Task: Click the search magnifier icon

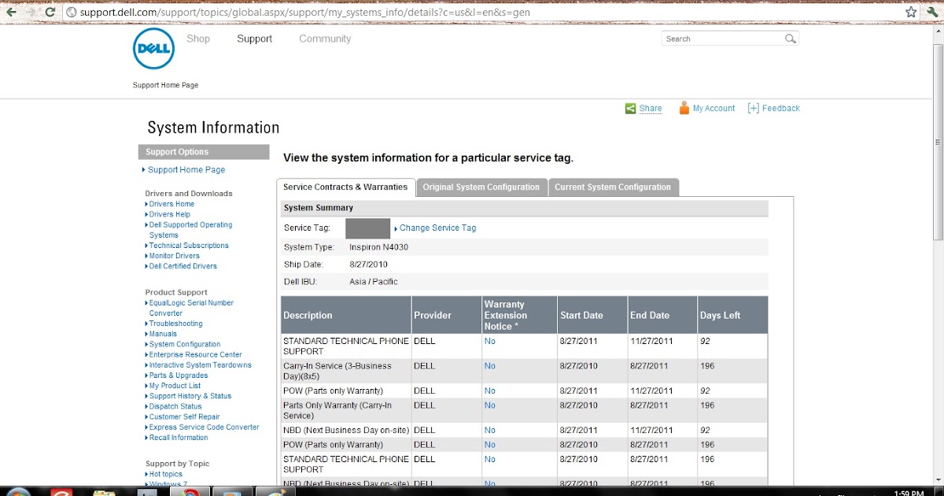Action: click(791, 39)
